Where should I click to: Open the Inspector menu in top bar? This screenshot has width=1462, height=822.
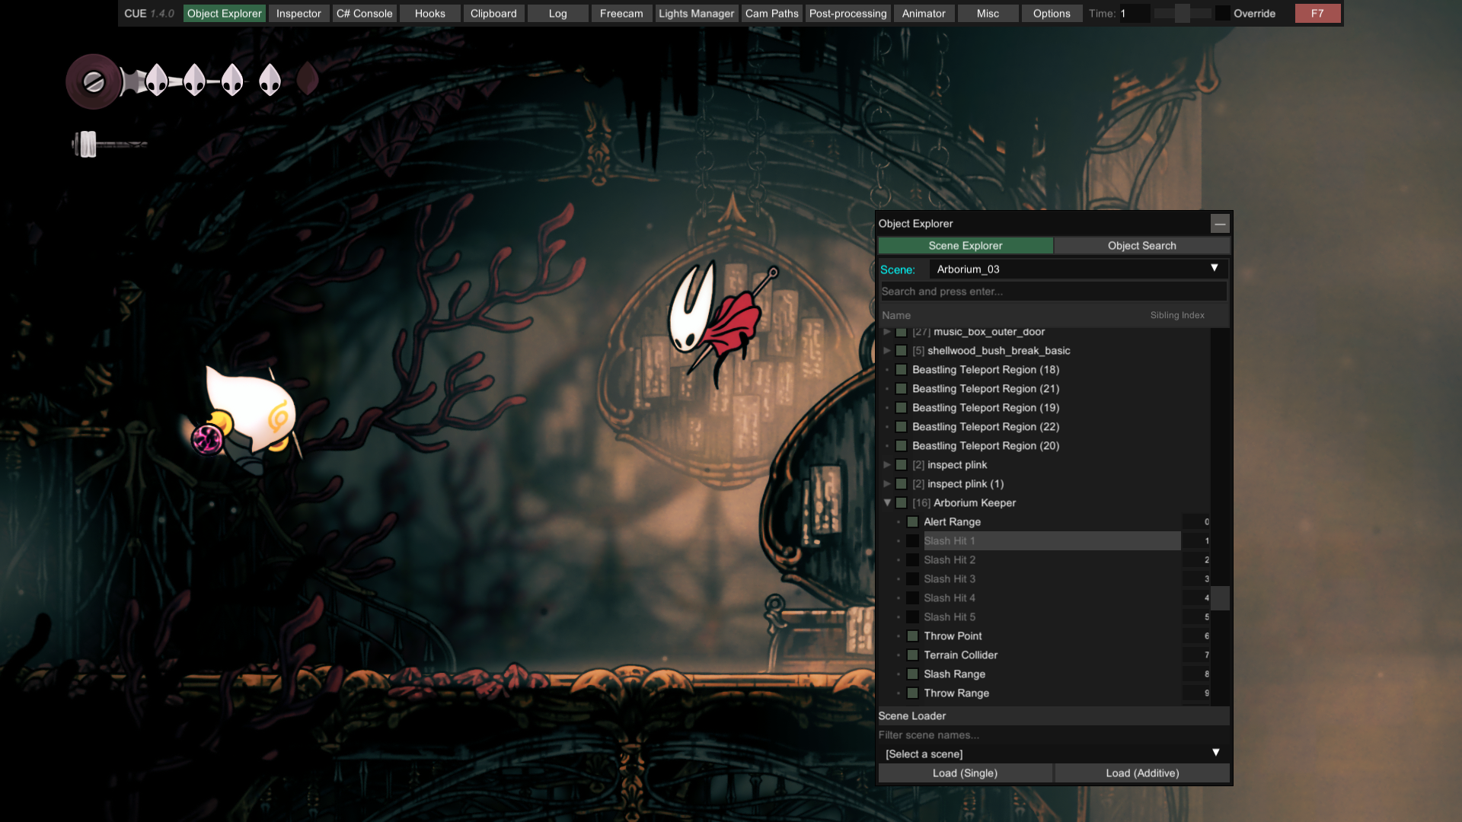(298, 14)
